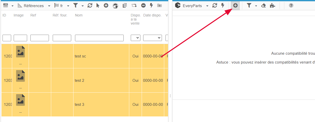Screen dimensions: 315x122
Task: Click the puzzle piece icon
Action: 272,6
